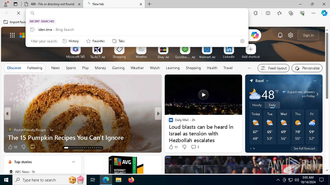Open the Microsoft 365 shortcut
The height and width of the screenshot is (185, 330).
pyautogui.click(x=76, y=52)
